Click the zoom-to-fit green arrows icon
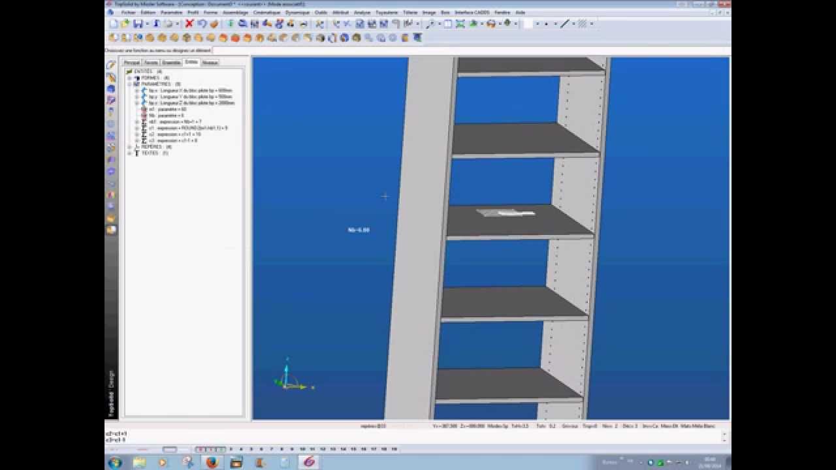Viewport: 836px width, 470px height. tap(460, 23)
